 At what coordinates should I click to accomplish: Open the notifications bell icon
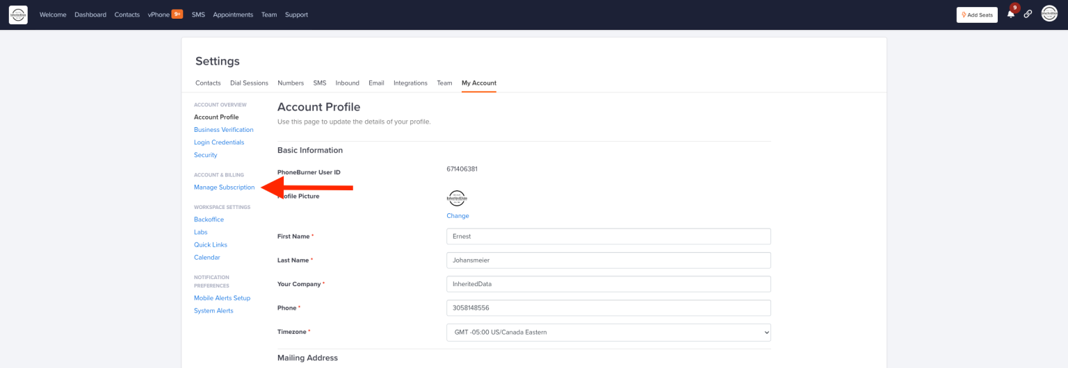(1011, 14)
